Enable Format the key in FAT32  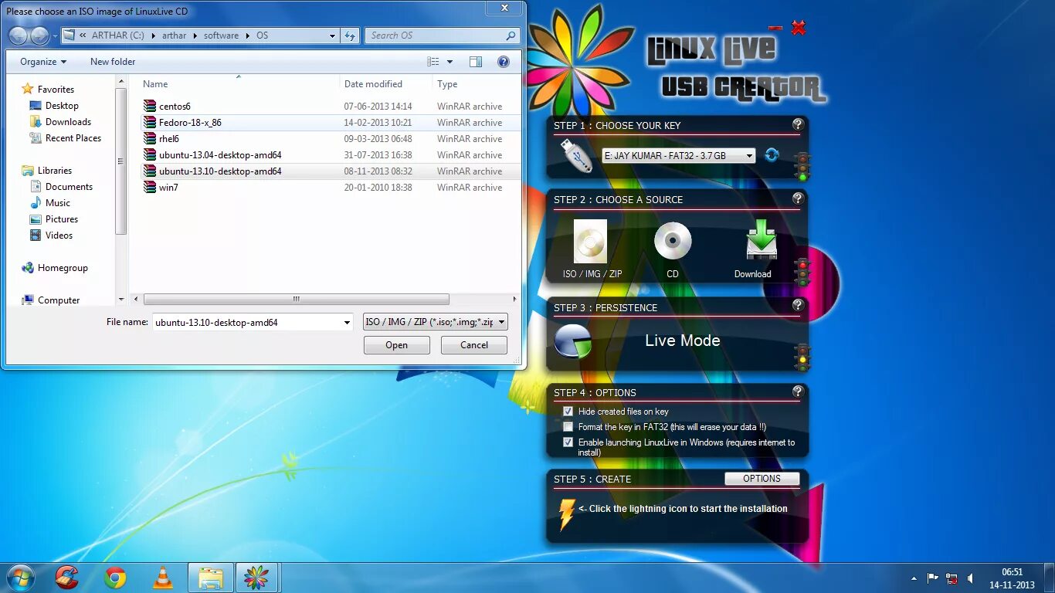click(568, 427)
